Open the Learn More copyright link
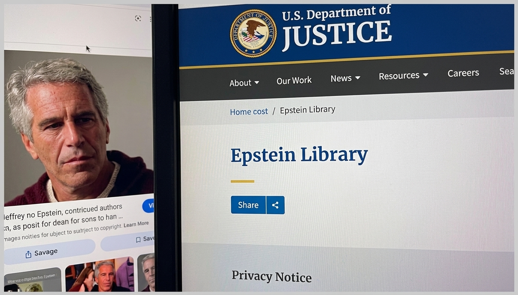The width and height of the screenshot is (518, 295). tap(136, 224)
